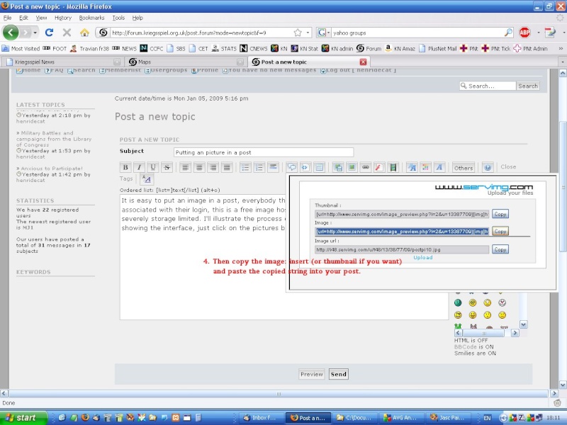Open the History menu
567x425 pixels.
click(63, 18)
